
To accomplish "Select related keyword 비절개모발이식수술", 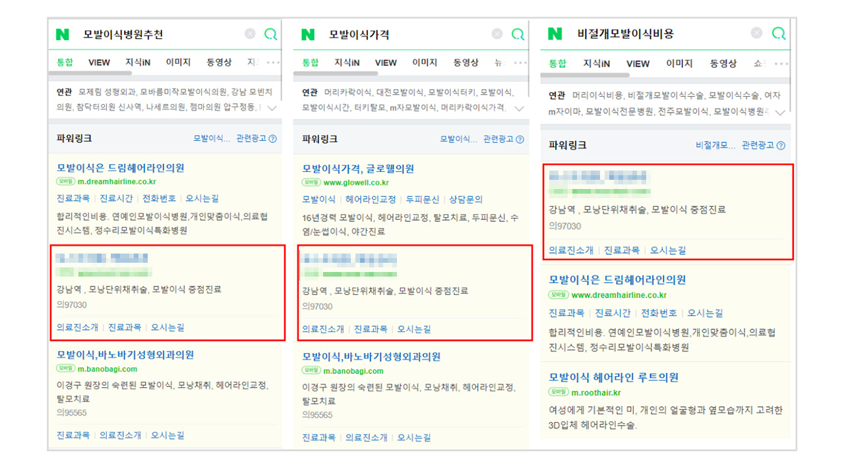I will tap(665, 95).
